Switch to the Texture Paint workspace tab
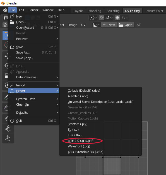The width and height of the screenshot is (166, 175). pyautogui.click(x=154, y=11)
